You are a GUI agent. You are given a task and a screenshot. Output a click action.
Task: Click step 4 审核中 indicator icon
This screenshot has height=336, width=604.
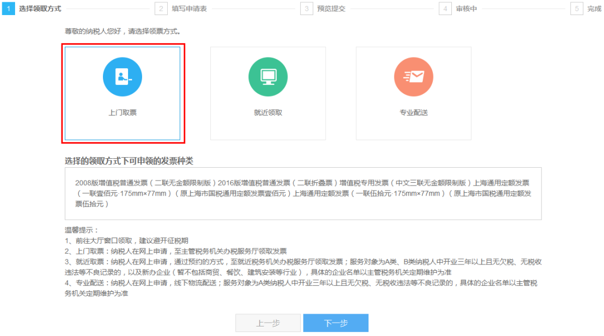[444, 9]
